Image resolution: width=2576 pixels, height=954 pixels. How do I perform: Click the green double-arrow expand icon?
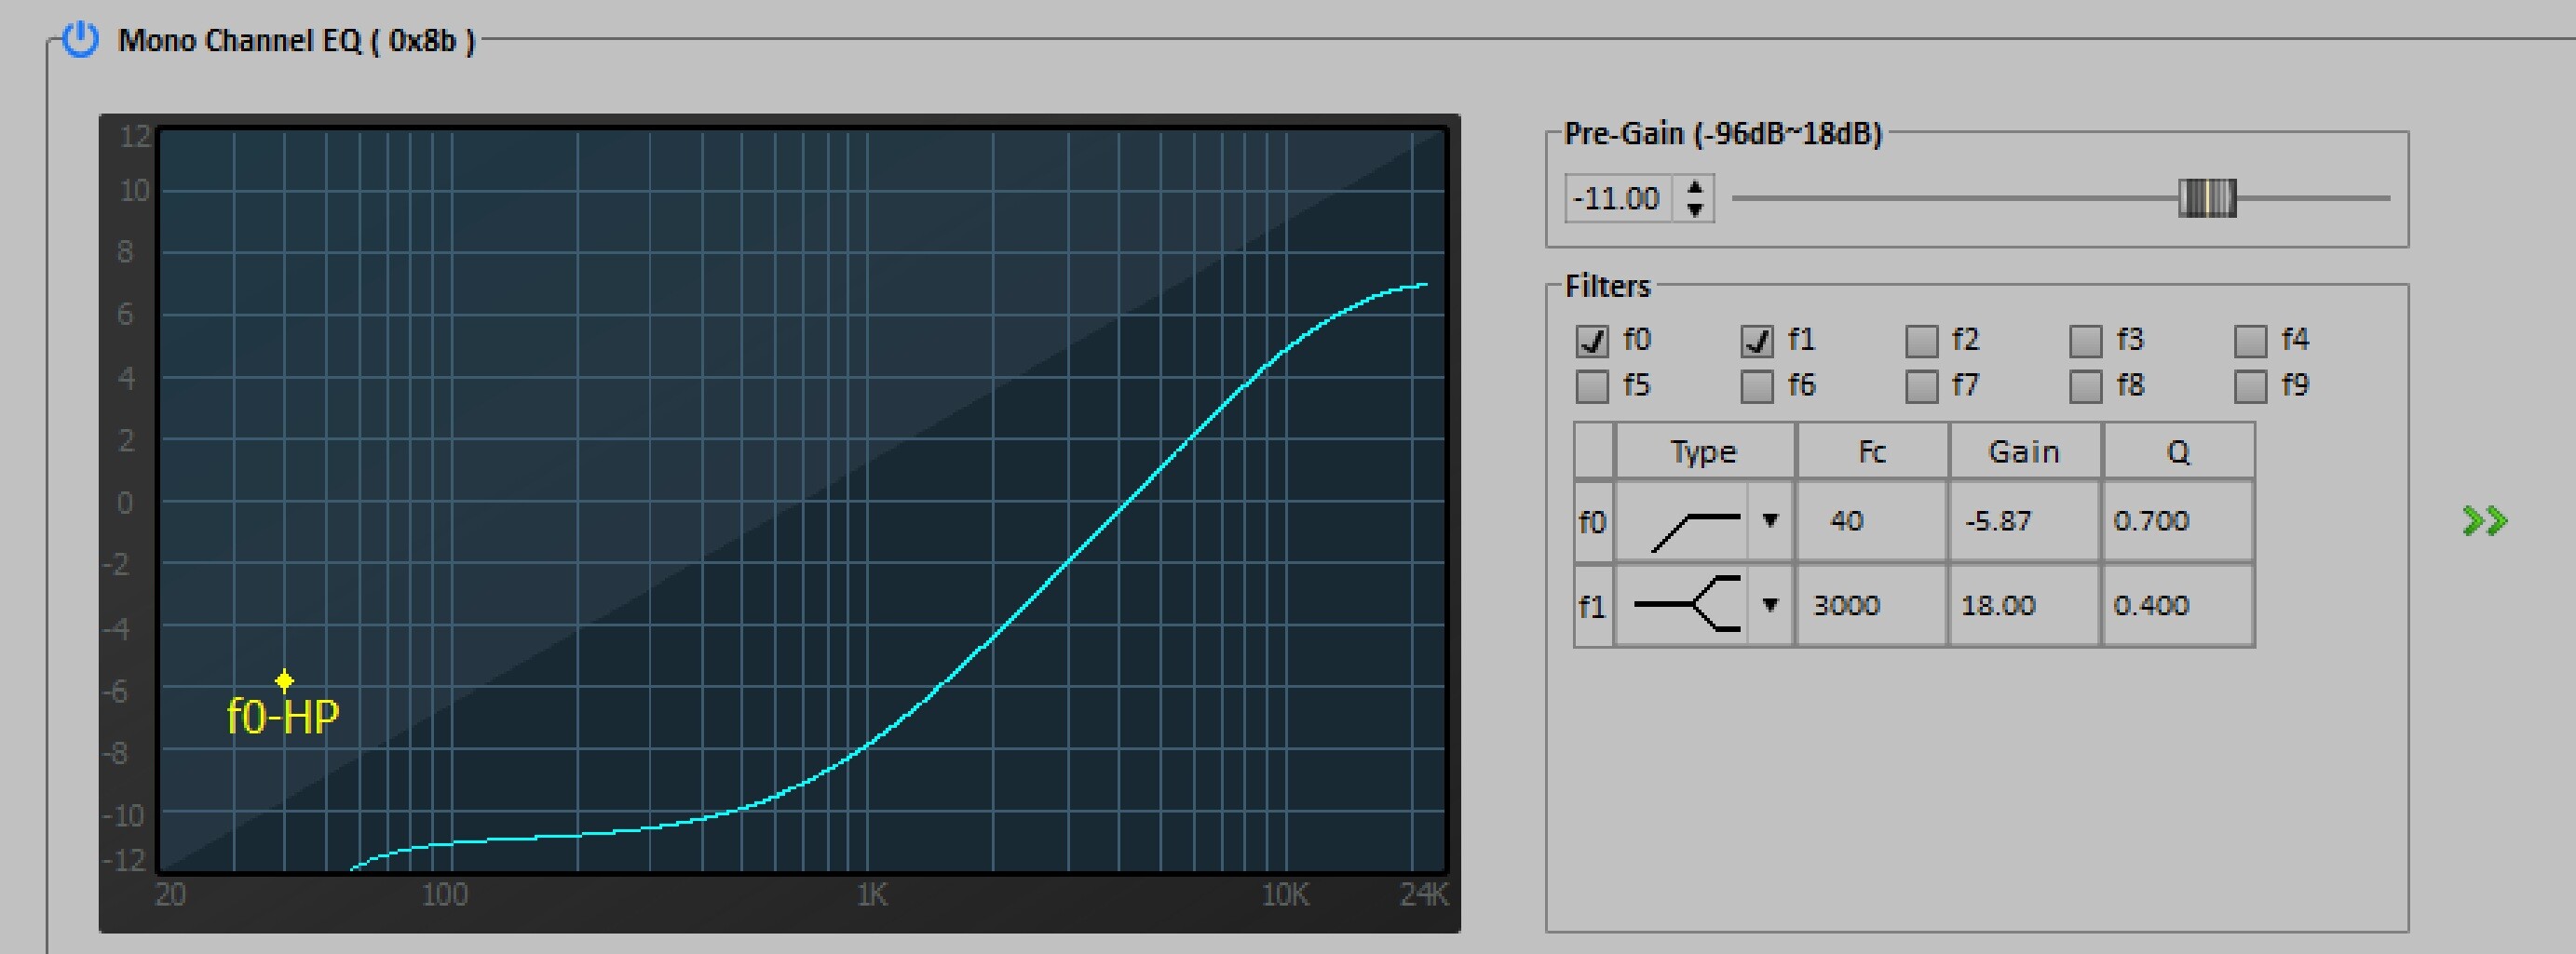(x=2484, y=520)
